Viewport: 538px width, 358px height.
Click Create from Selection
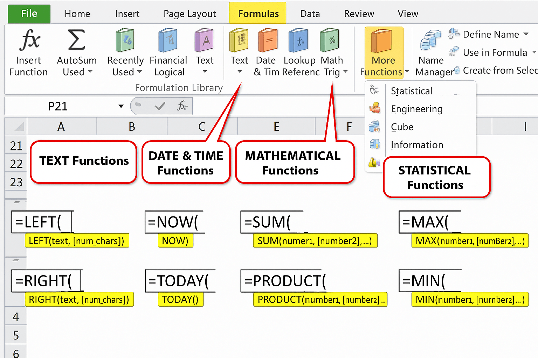point(499,70)
